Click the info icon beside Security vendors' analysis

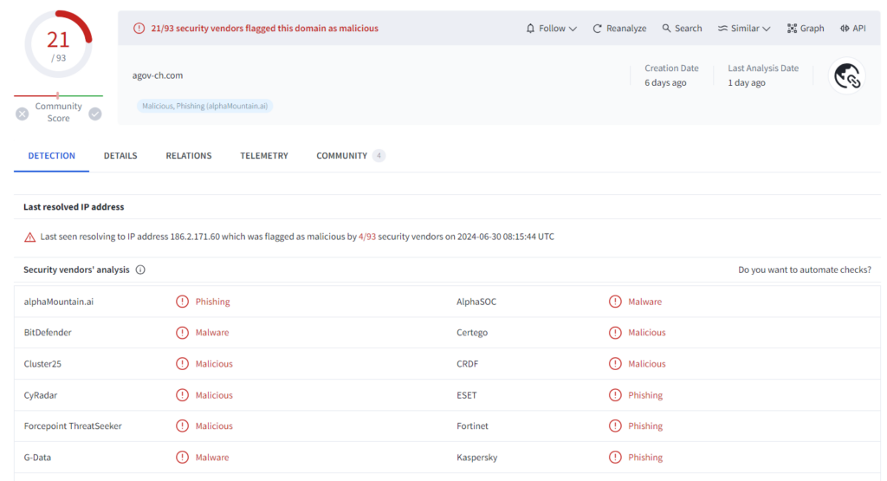(140, 270)
